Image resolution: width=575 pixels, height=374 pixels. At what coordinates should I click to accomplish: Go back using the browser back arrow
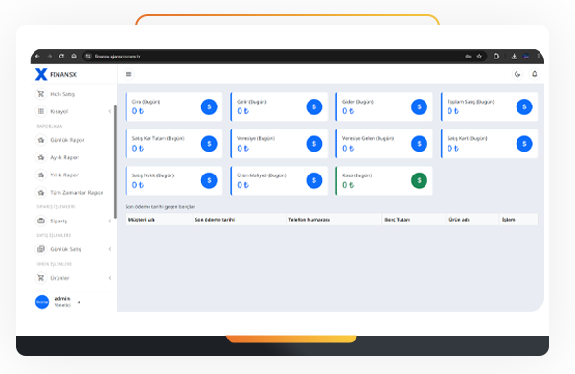[x=37, y=57]
